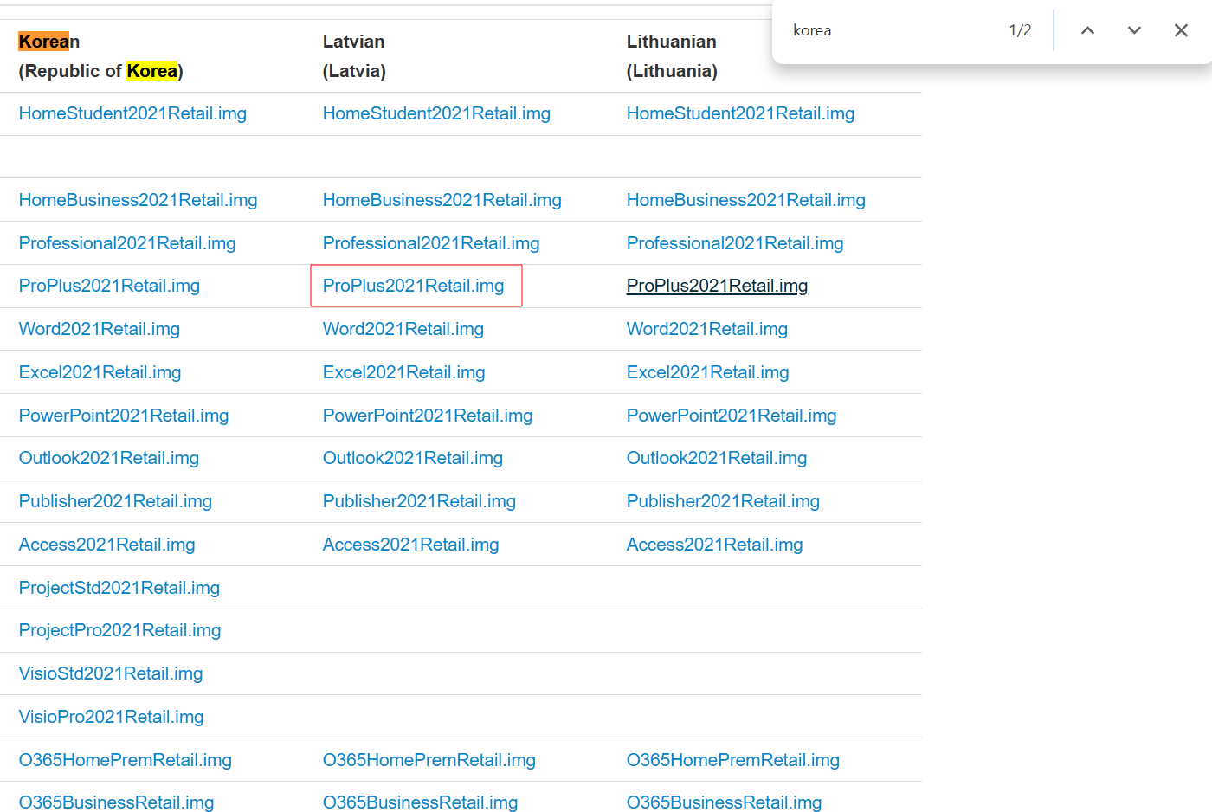Open VisioStd2021Retail.img link
The width and height of the screenshot is (1212, 812).
[111, 673]
